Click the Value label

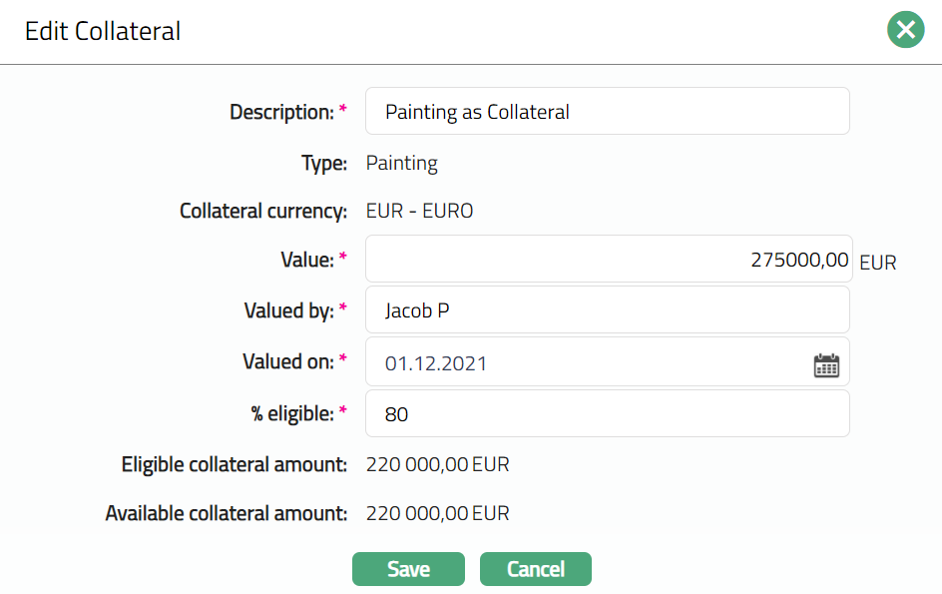click(306, 260)
